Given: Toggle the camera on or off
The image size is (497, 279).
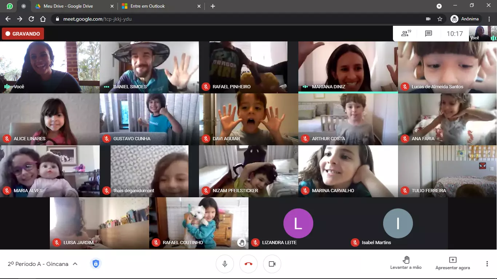Looking at the screenshot, I should [x=272, y=264].
